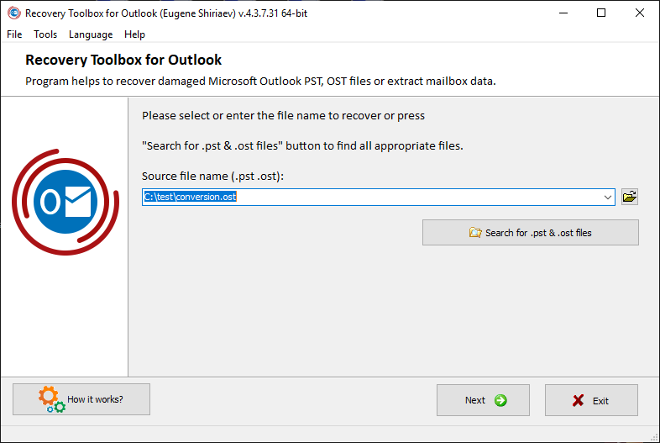Open the Tools menu
Image resolution: width=660 pixels, height=443 pixels.
pyautogui.click(x=45, y=34)
